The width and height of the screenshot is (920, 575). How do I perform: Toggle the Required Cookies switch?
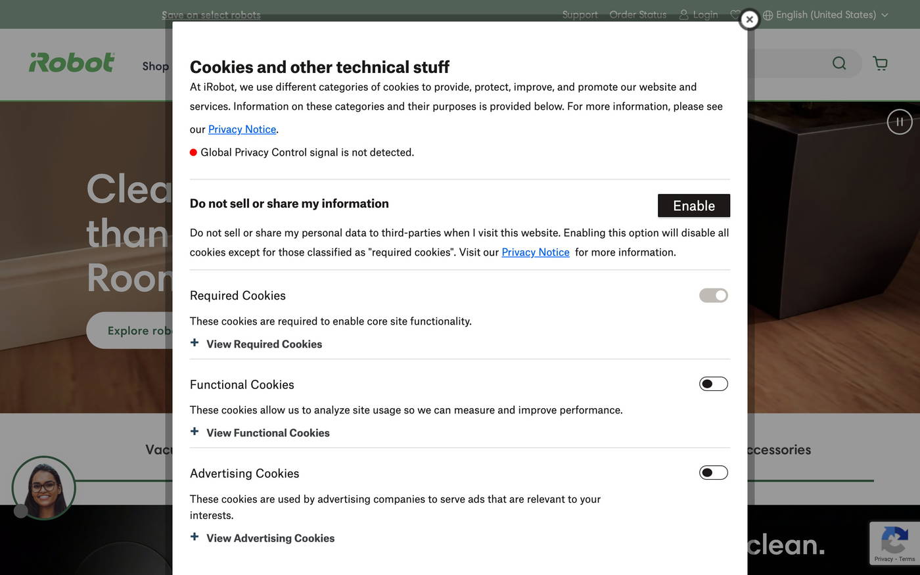pos(713,296)
